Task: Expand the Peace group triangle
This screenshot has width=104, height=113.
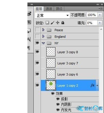Action: click(x=43, y=30)
